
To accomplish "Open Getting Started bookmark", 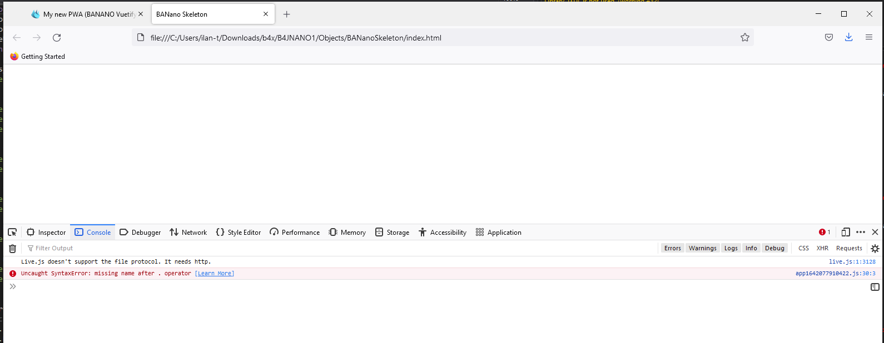I will pos(38,57).
